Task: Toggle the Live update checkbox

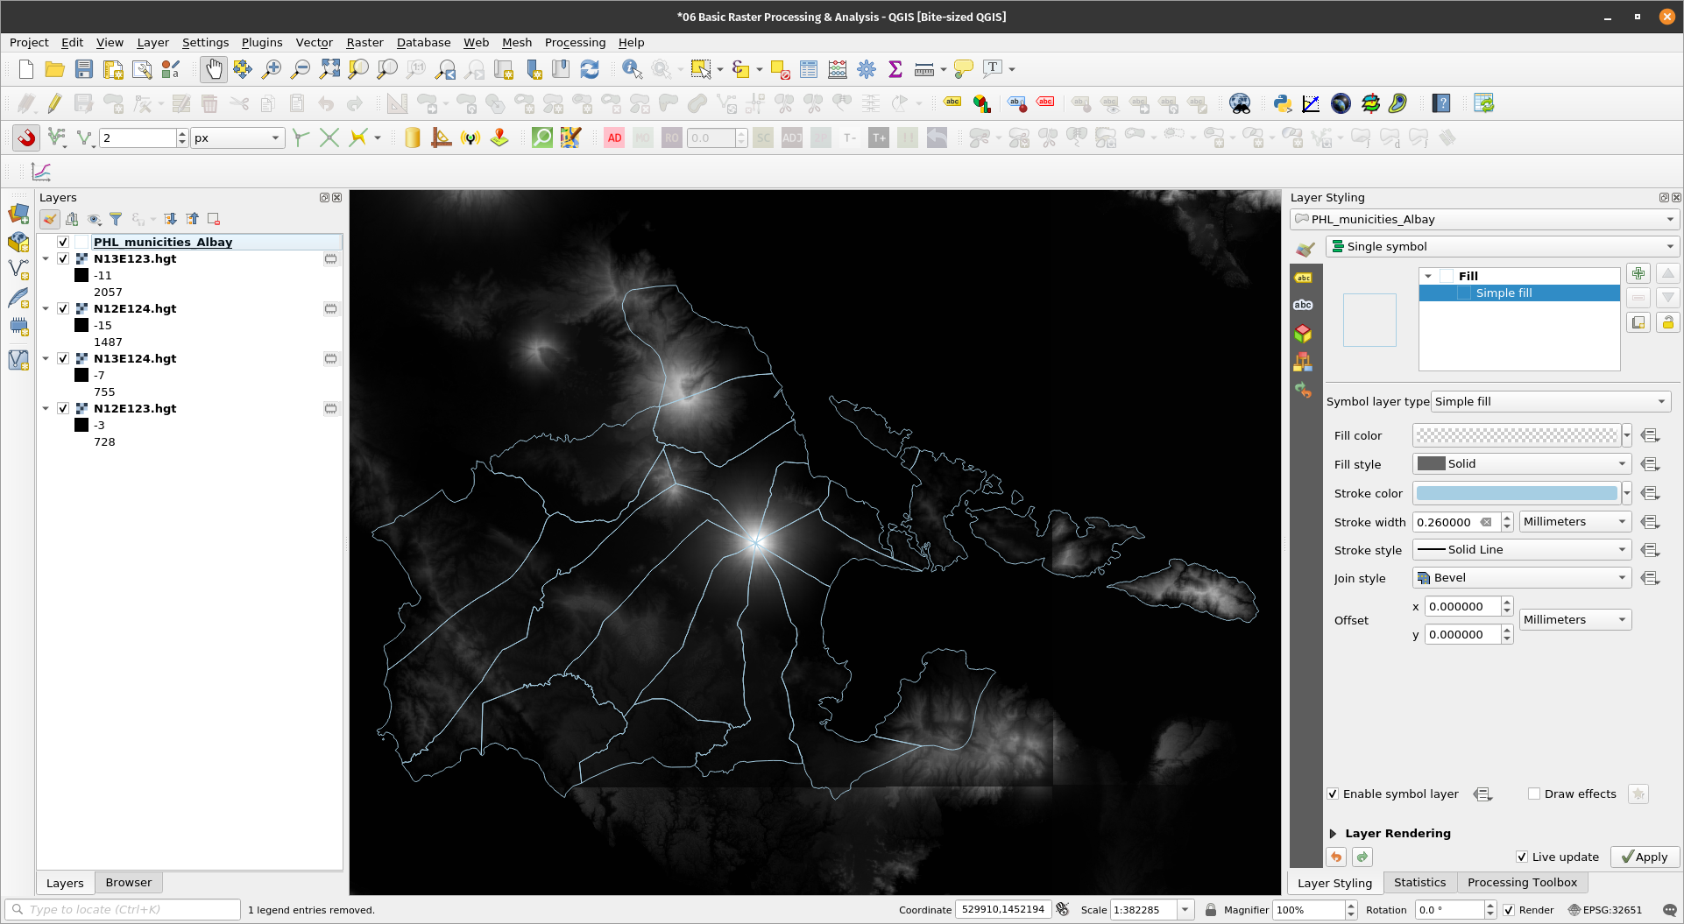Action: coord(1522,857)
